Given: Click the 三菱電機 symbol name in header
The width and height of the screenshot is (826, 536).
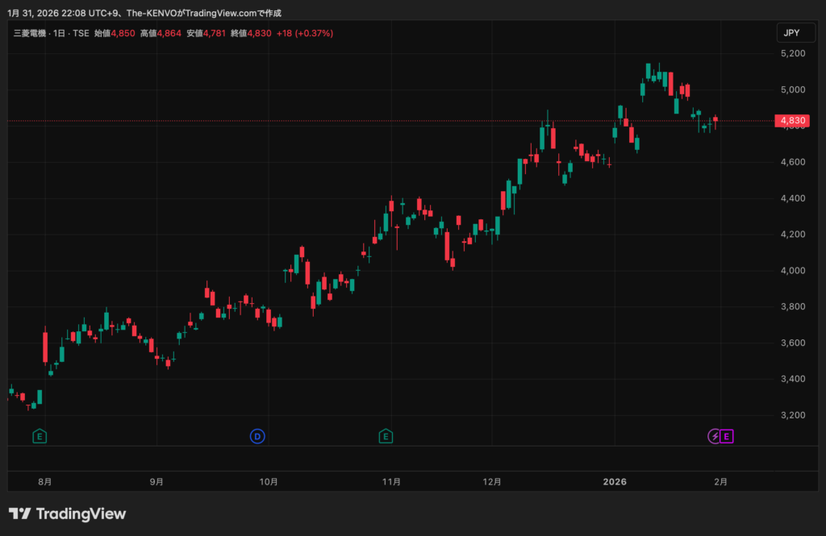Looking at the screenshot, I should (x=29, y=33).
